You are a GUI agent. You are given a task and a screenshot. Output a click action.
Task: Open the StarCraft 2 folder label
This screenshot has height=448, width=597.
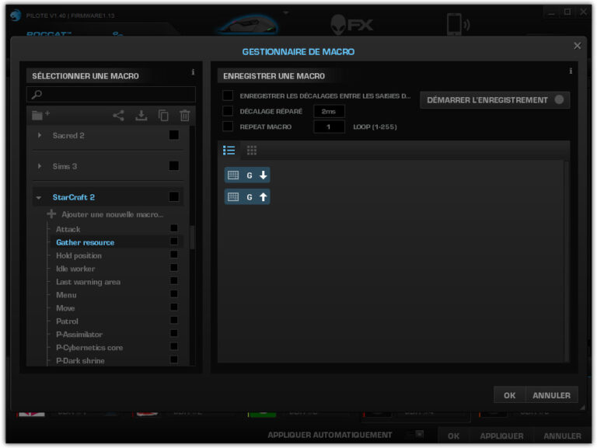[x=74, y=197]
